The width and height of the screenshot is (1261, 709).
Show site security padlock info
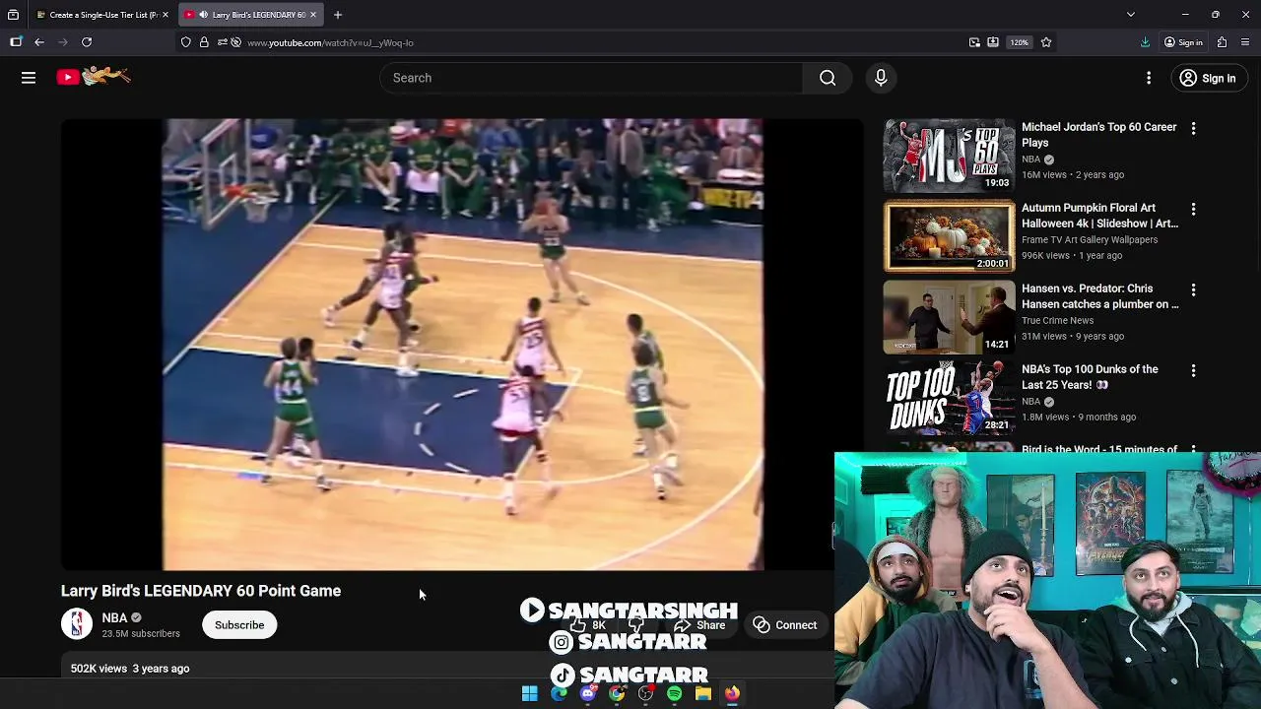point(204,42)
